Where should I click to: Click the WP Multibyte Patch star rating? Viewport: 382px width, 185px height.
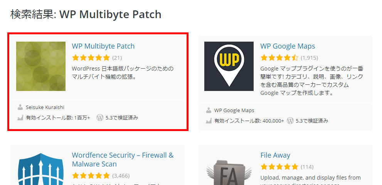(91, 58)
